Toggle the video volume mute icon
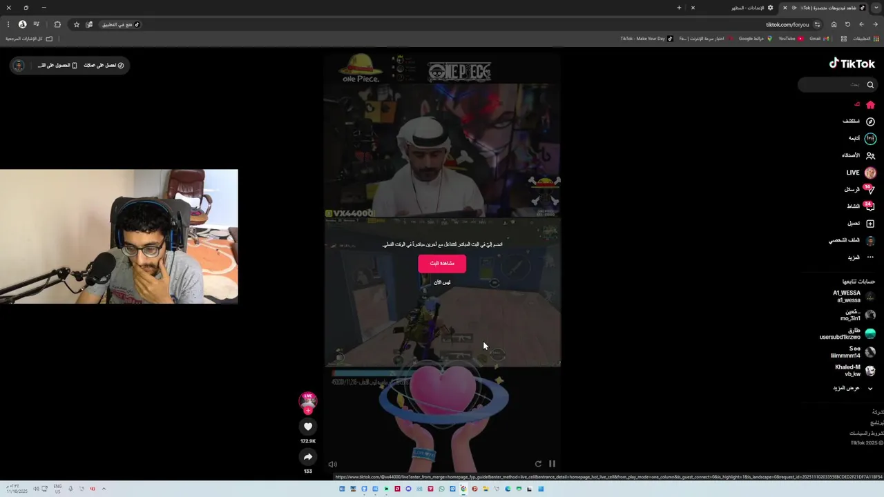884x497 pixels. pyautogui.click(x=333, y=465)
